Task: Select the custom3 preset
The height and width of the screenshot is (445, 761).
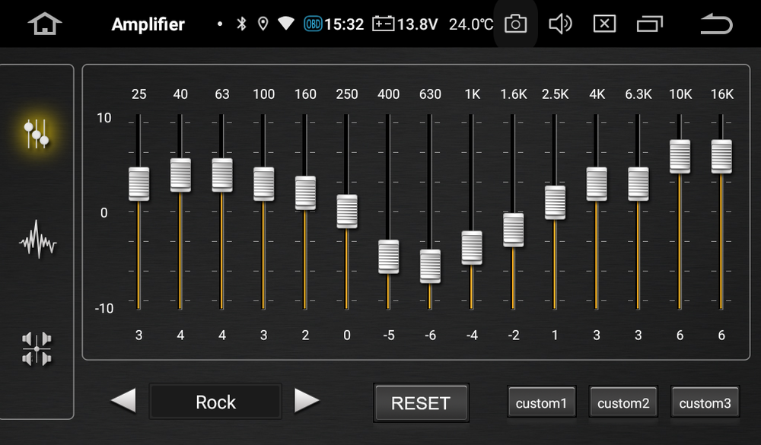Action: (705, 403)
